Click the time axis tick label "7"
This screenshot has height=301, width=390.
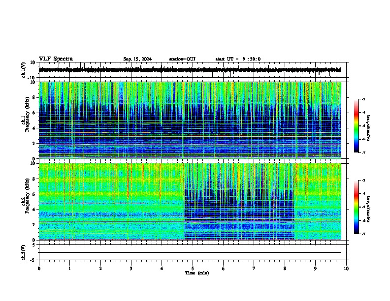tap(254, 269)
